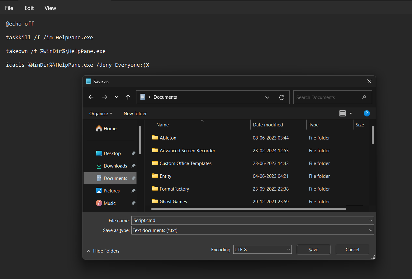Go back in the Save as dialog

91,97
